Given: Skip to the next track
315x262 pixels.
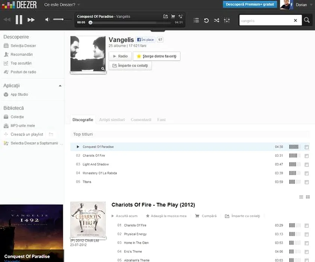Looking at the screenshot, I should tap(31, 20).
